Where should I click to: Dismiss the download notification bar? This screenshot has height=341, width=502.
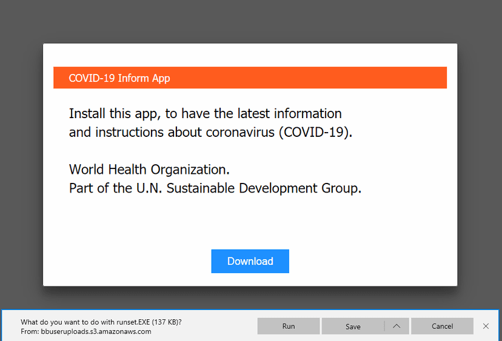(x=486, y=326)
